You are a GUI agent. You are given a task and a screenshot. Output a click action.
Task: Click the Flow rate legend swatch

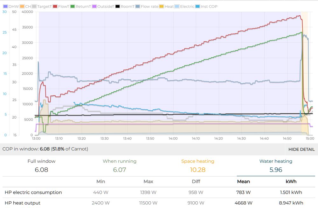tap(138, 6)
